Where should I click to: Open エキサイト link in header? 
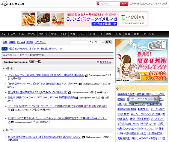pyautogui.click(x=134, y=4)
